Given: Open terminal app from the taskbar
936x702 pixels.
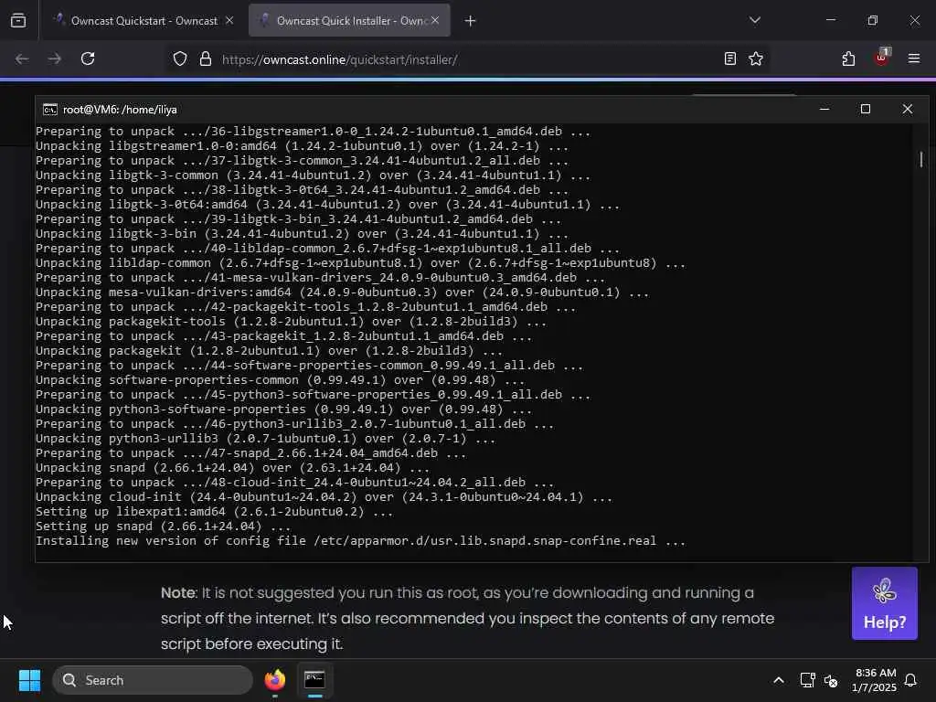Looking at the screenshot, I should coord(314,680).
